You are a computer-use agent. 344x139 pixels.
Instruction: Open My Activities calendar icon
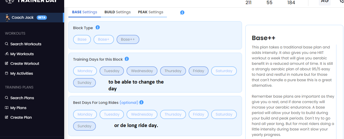coord(7,73)
